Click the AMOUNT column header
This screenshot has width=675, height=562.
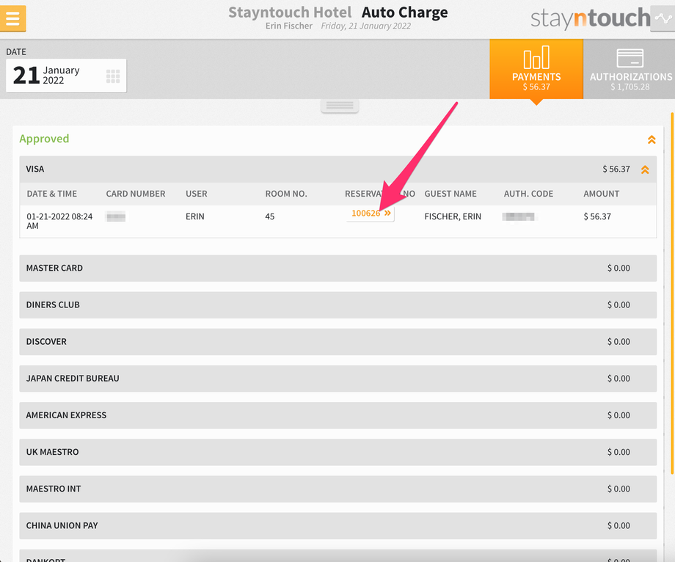(x=601, y=194)
